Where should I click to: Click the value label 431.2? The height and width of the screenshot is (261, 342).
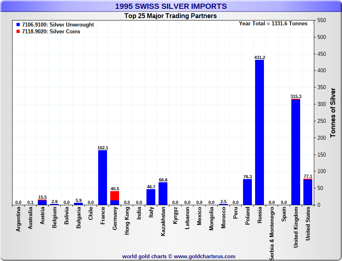[x=260, y=57]
